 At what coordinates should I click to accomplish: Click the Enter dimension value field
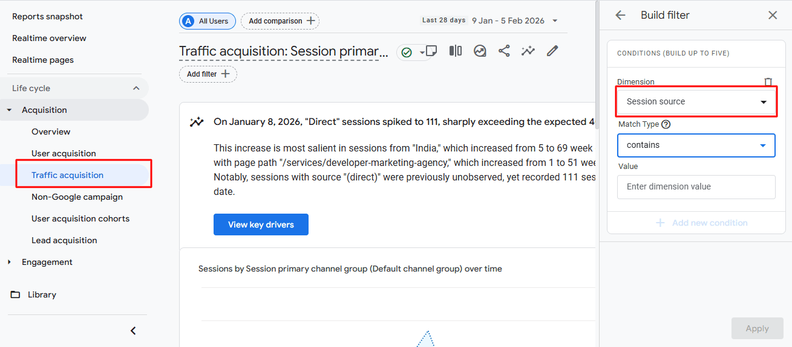pos(696,187)
